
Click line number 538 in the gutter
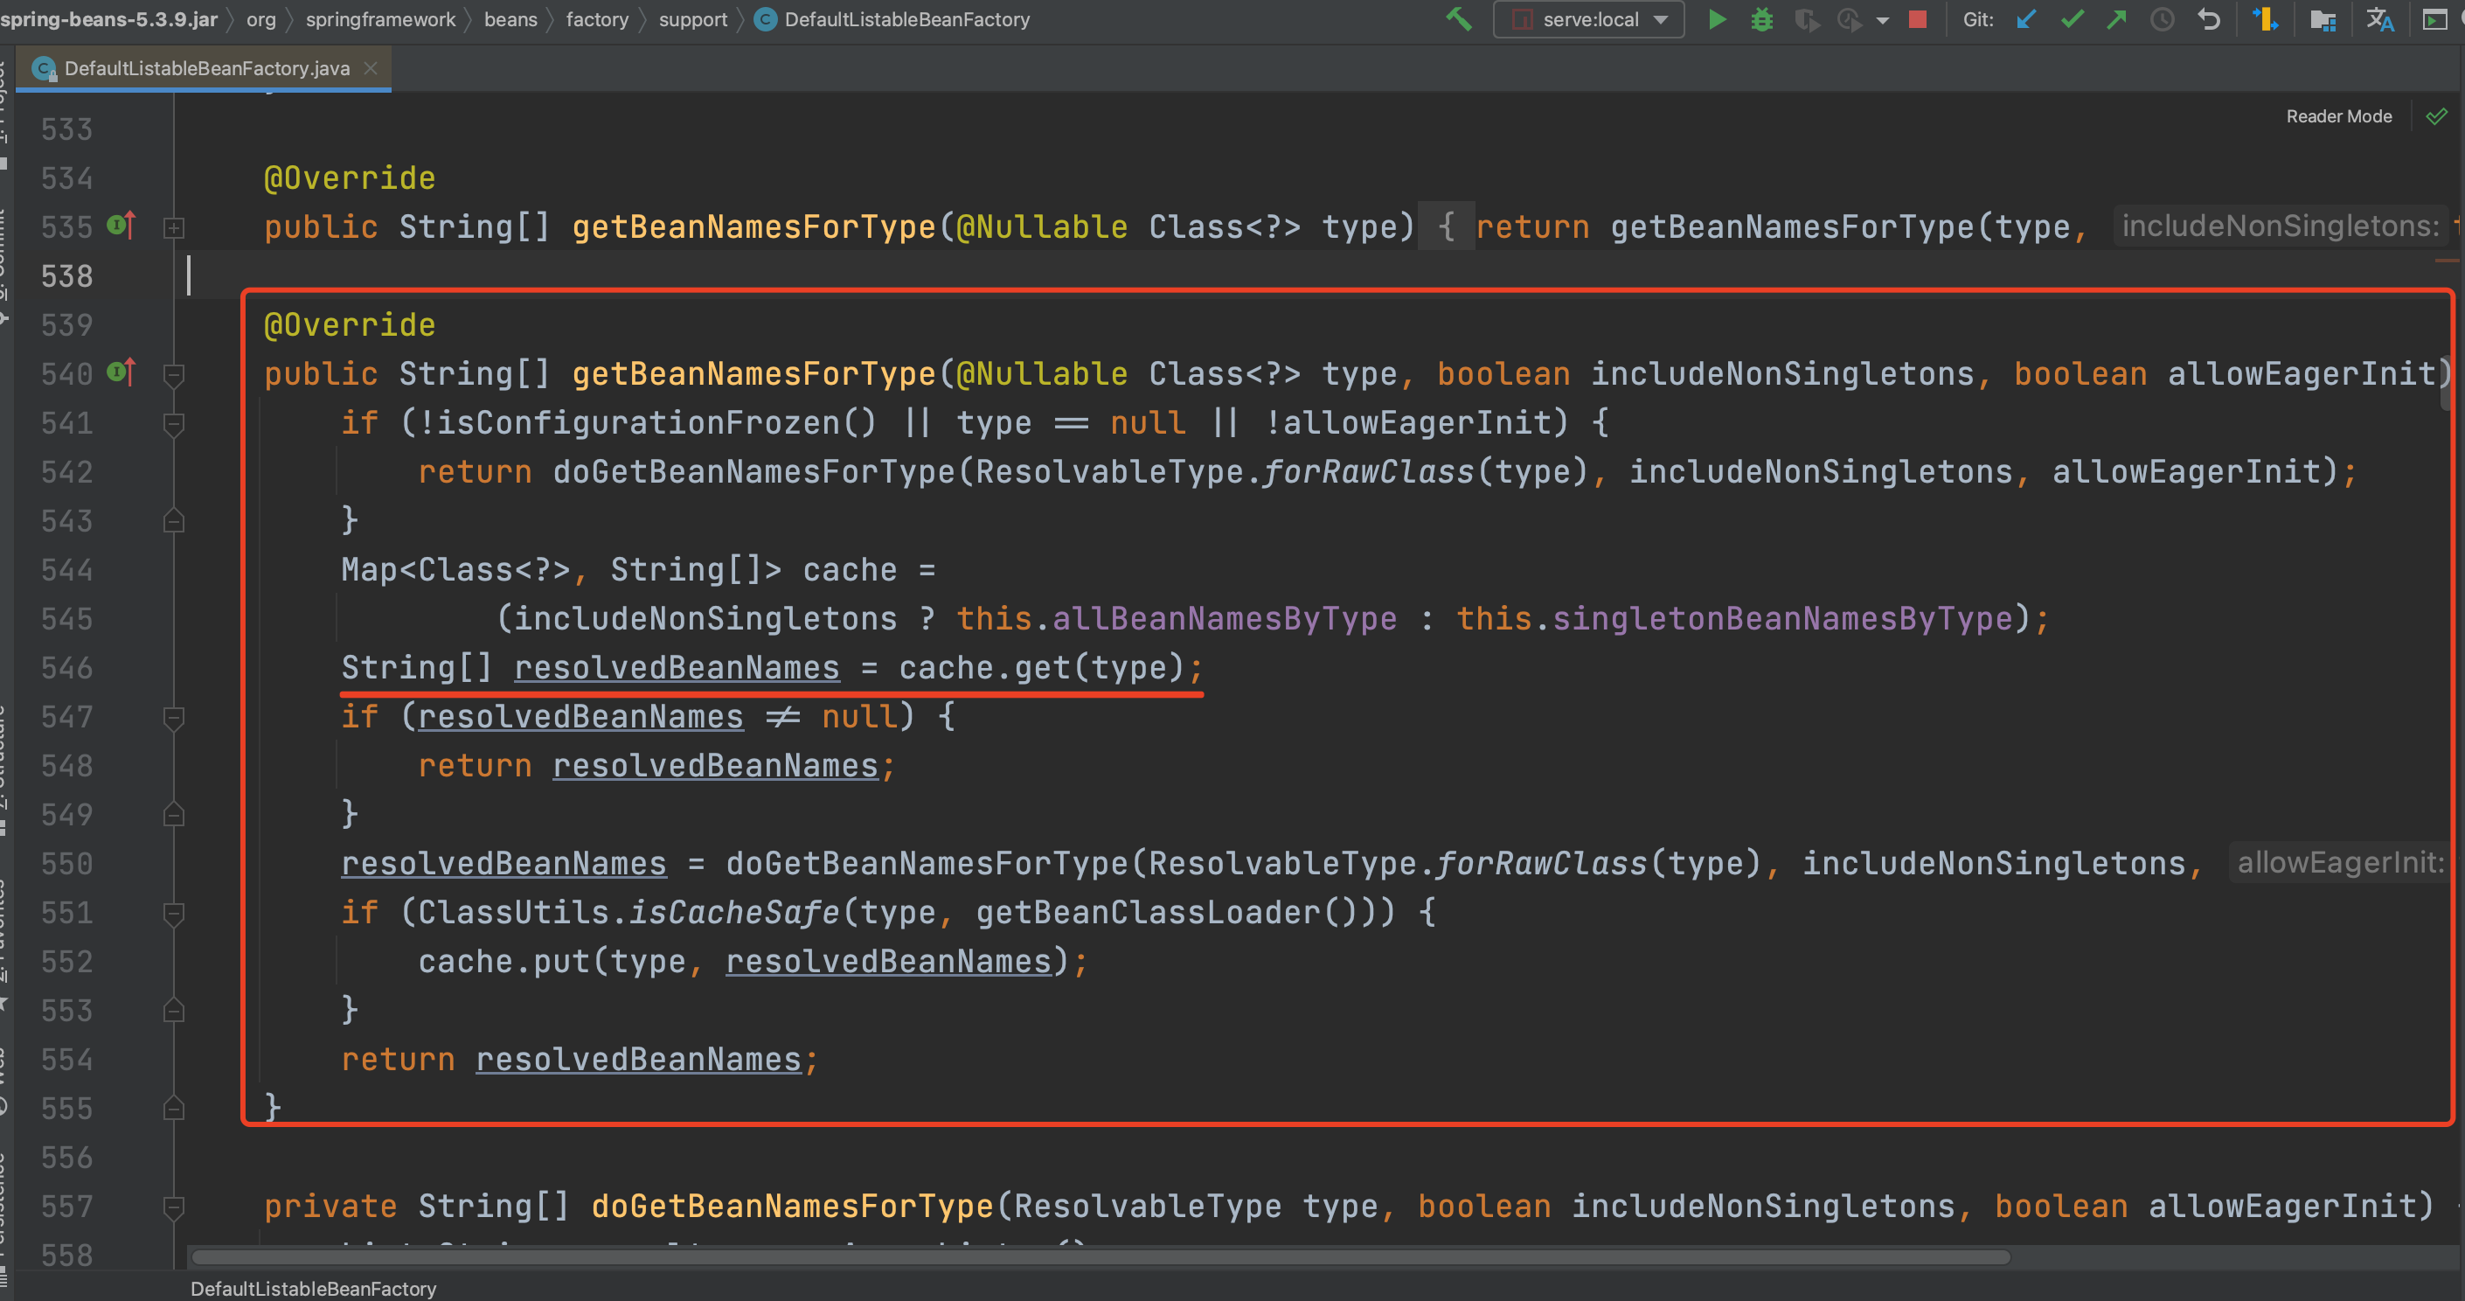tap(67, 276)
